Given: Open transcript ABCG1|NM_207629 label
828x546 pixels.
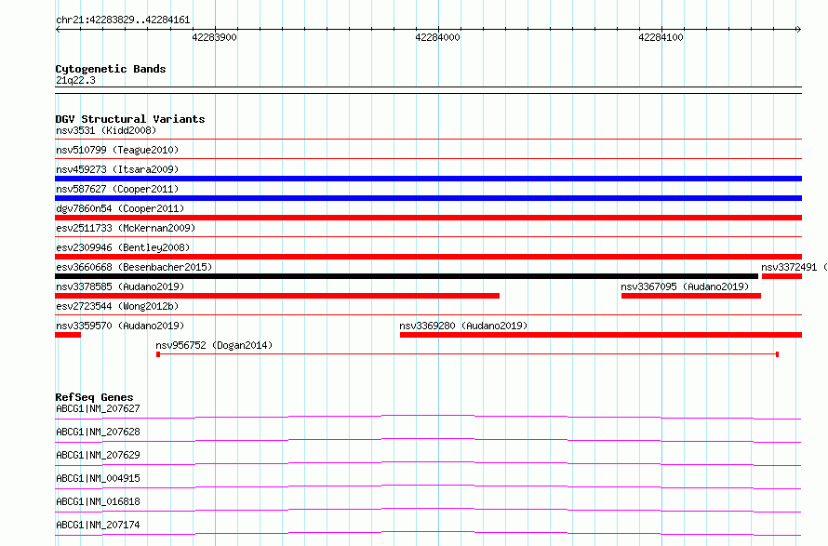Looking at the screenshot, I should [x=99, y=455].
